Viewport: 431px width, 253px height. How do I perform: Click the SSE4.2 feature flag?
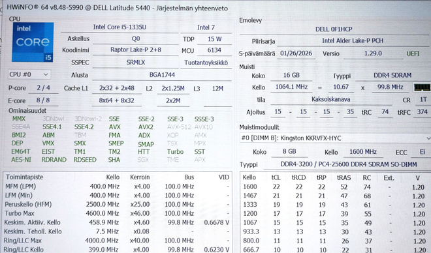tap(84, 127)
